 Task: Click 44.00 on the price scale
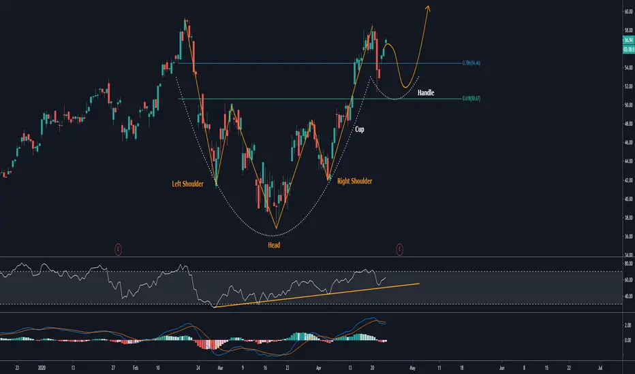[x=628, y=161]
